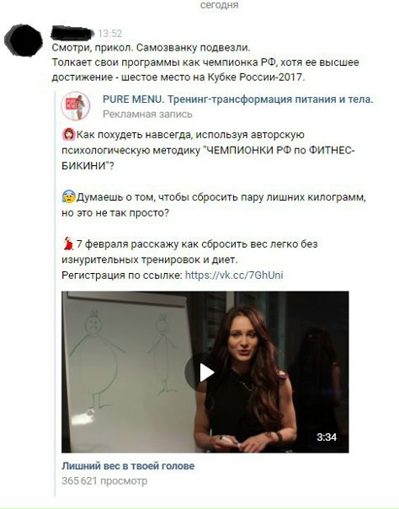The image size is (399, 509).
Task: Open the PURE MENU community title link
Action: pyautogui.click(x=238, y=99)
